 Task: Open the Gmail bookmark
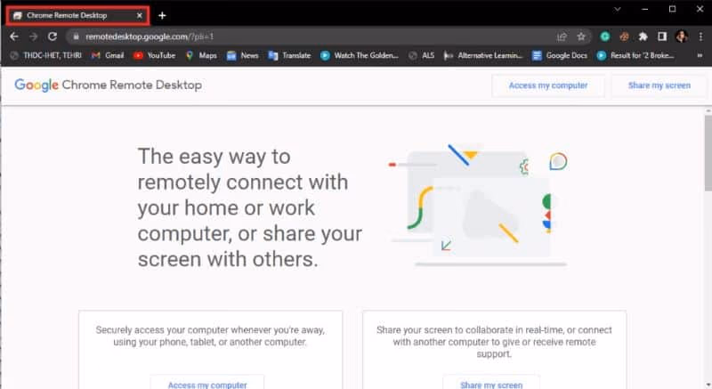(x=108, y=55)
